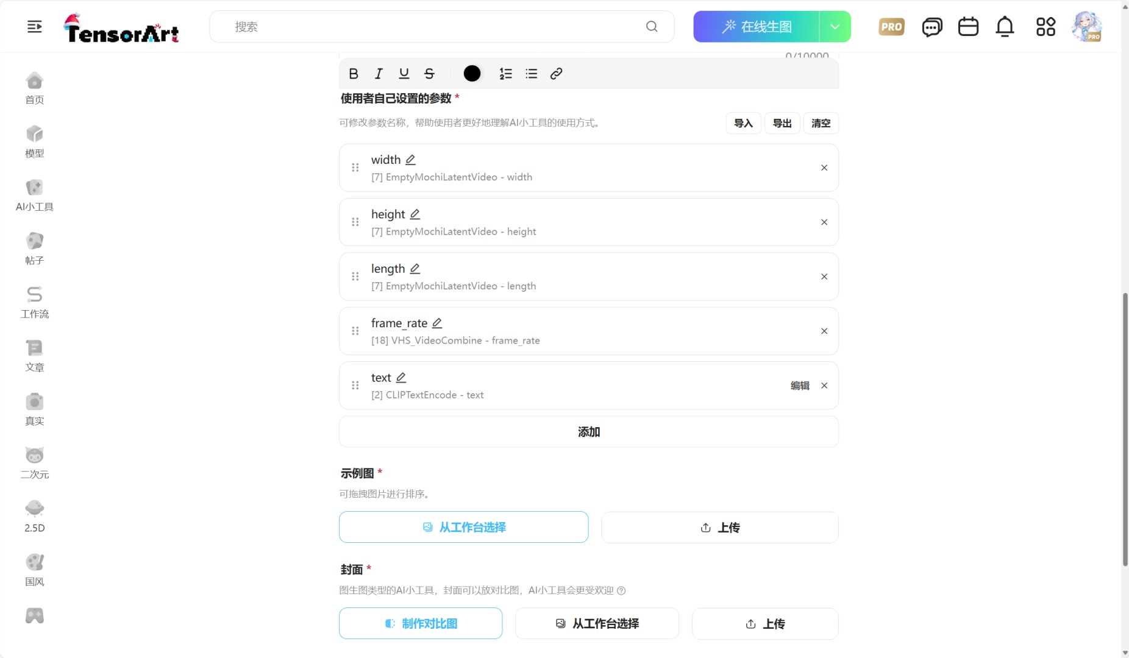Open 模型 in sidebar
Viewport: 1129px width, 658px height.
35,142
